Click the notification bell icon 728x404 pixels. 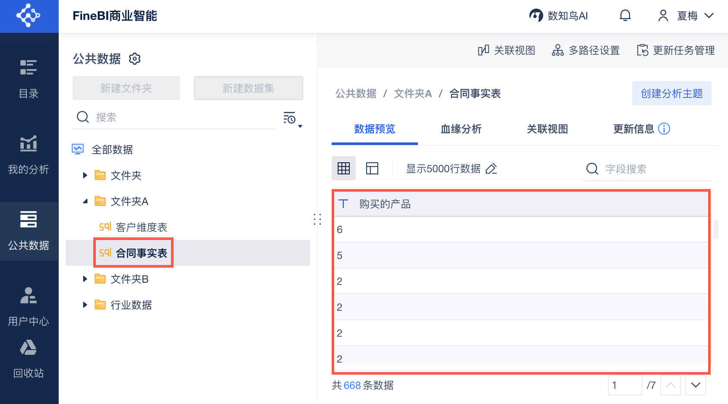coord(625,16)
